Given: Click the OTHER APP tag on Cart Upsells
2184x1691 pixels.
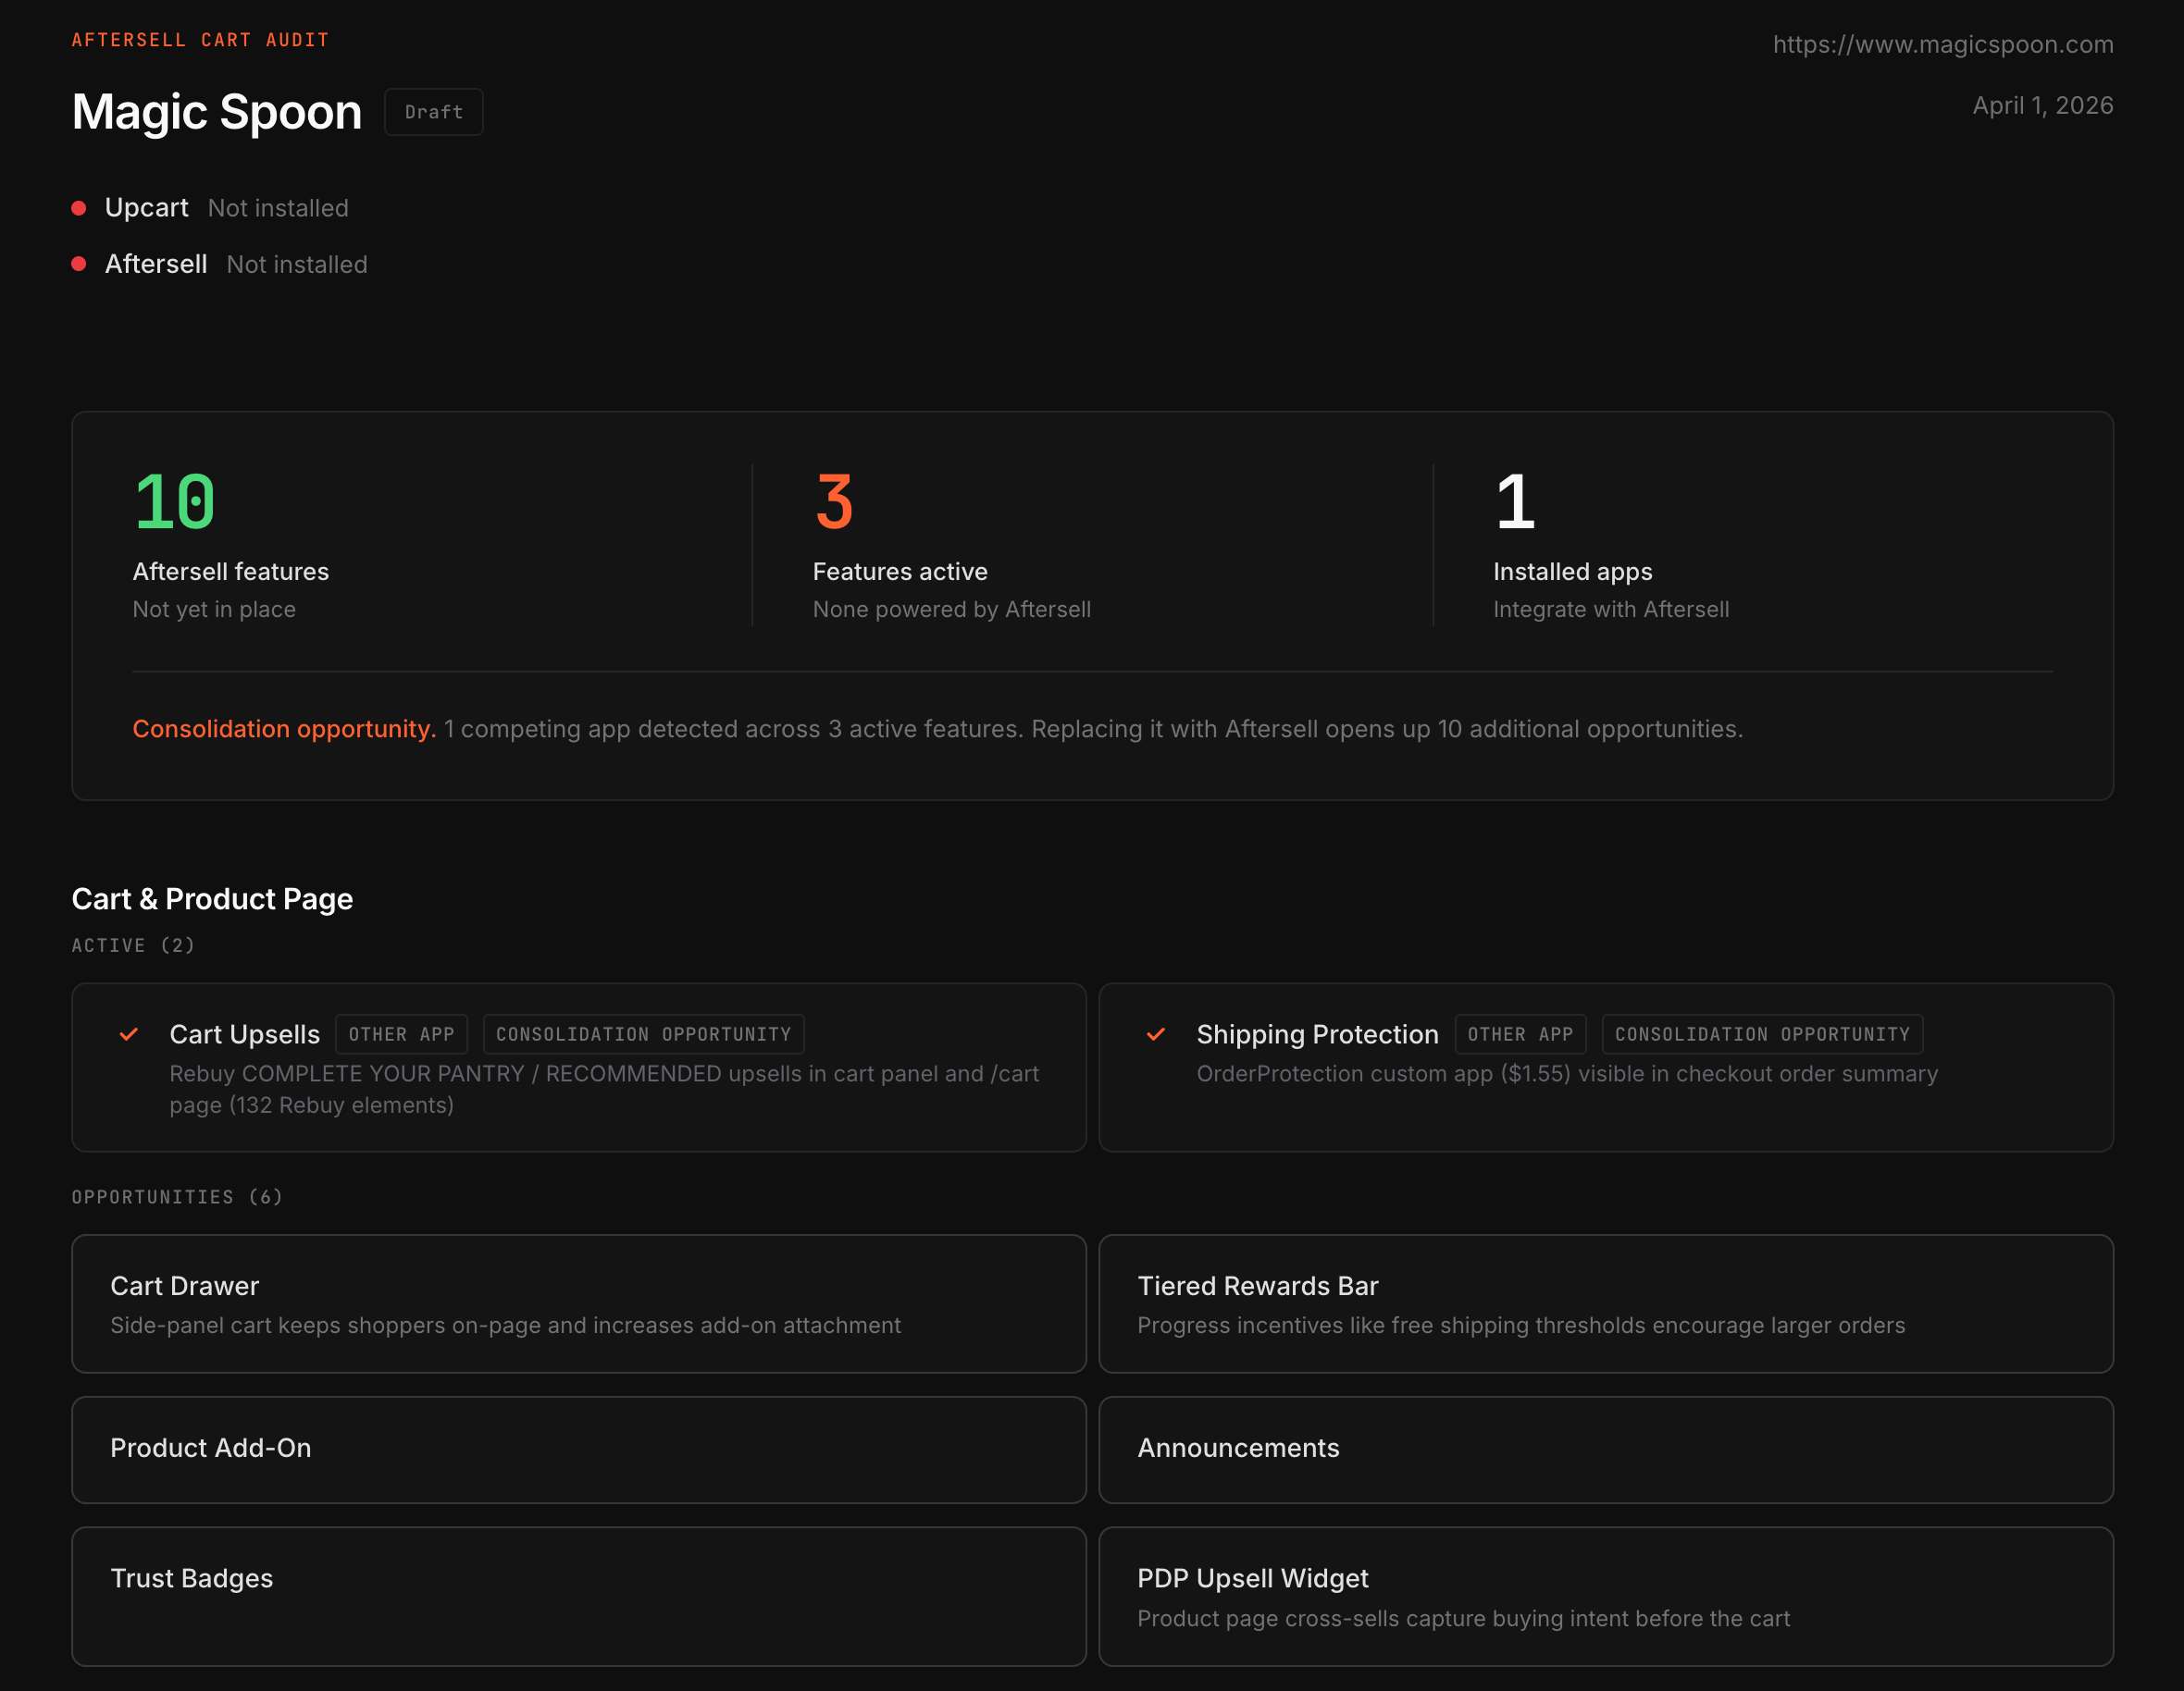Looking at the screenshot, I should click(x=401, y=1034).
